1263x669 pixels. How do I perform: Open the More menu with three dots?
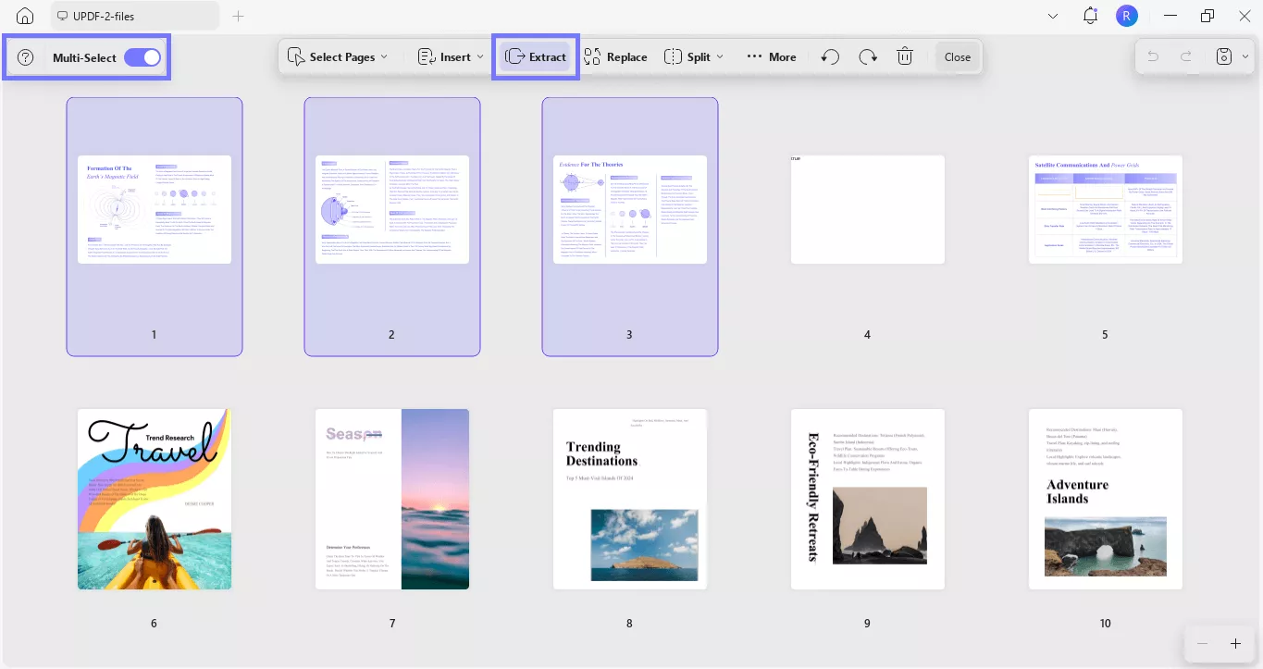754,56
